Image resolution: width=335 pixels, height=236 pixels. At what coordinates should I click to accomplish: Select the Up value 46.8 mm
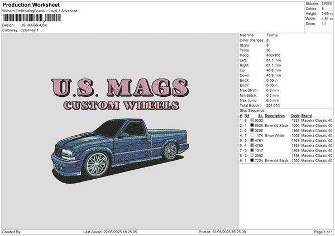[274, 70]
